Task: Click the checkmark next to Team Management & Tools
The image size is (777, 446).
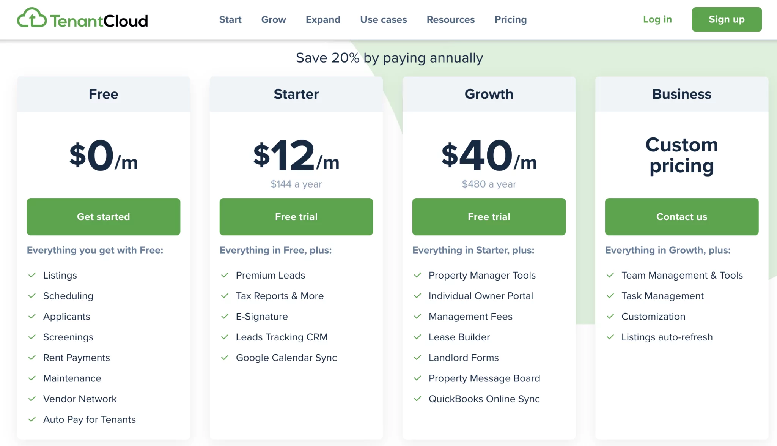Action: click(x=610, y=275)
